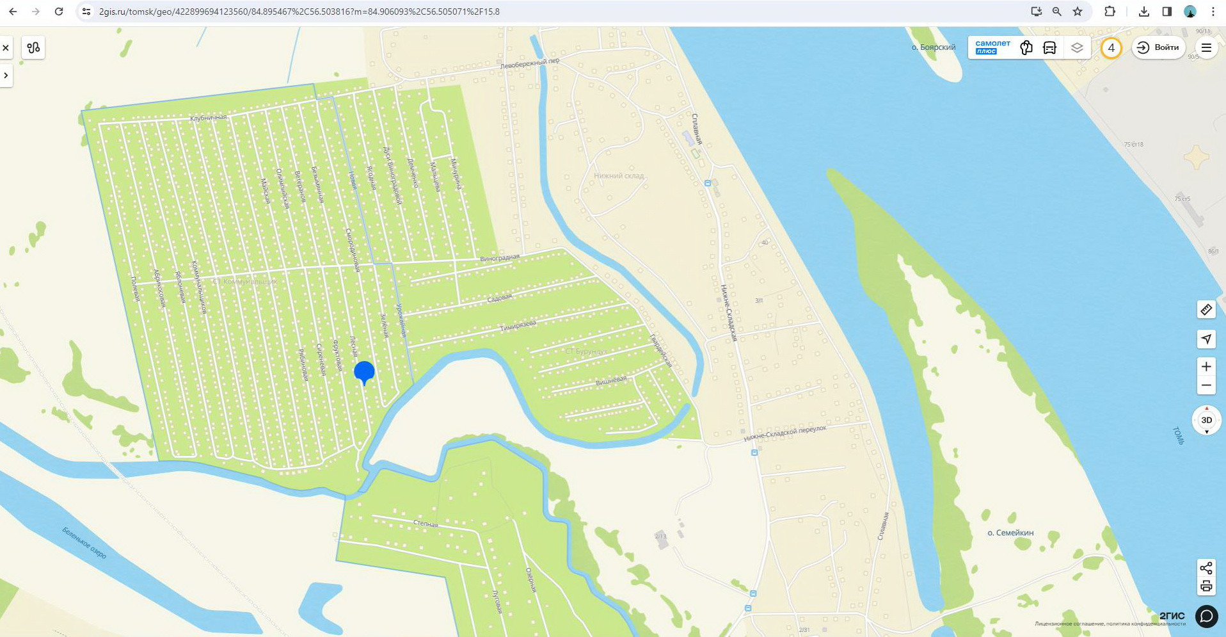Screen dimensions: 1226x637
Task: Toggle the 3D map view
Action: [x=1206, y=420]
